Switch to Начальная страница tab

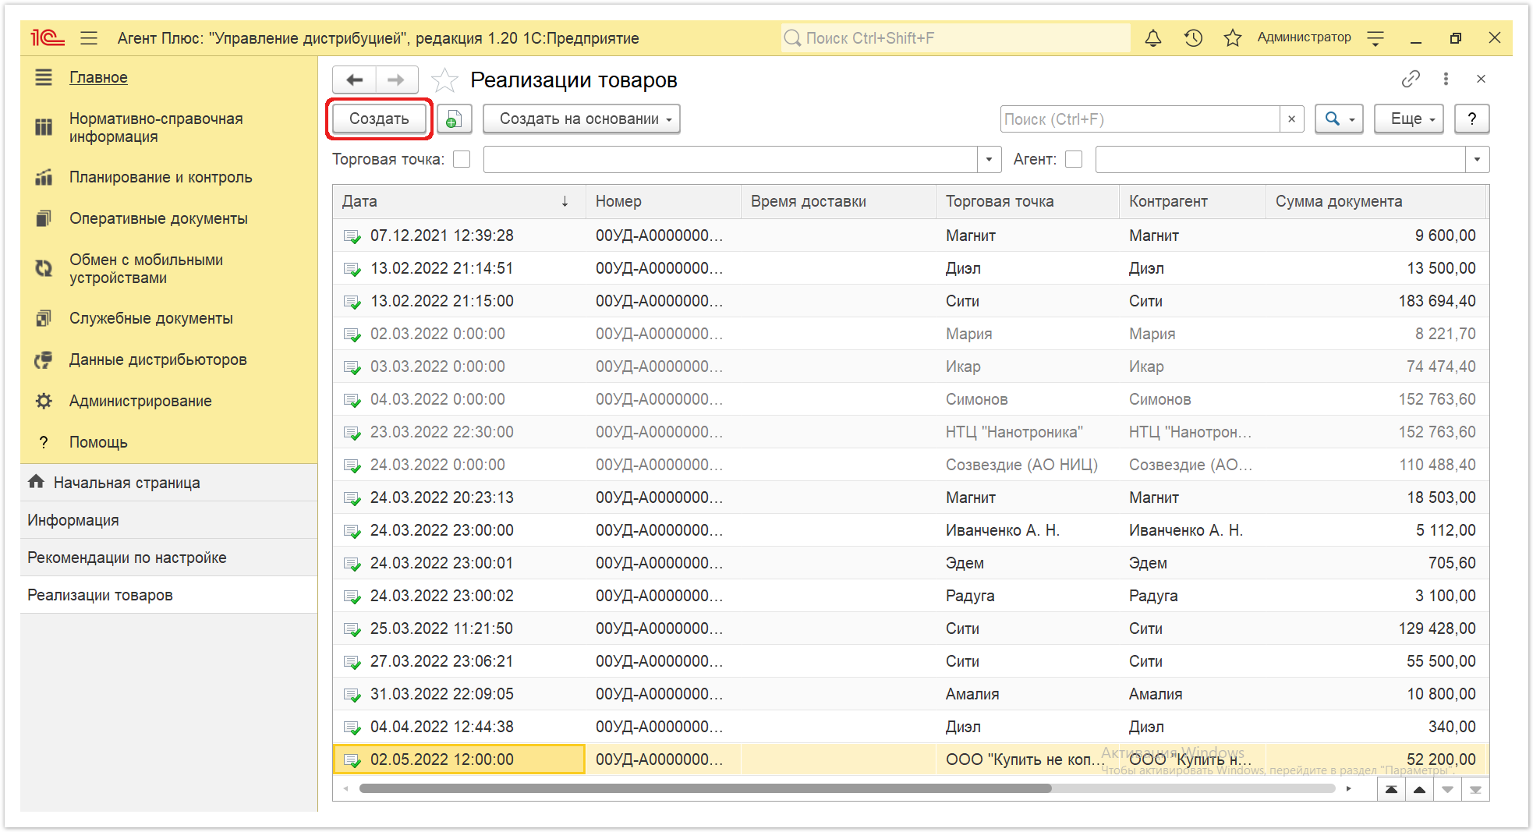(x=168, y=482)
